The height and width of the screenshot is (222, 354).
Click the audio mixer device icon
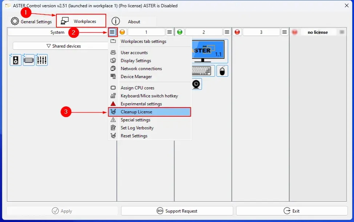coord(42,60)
